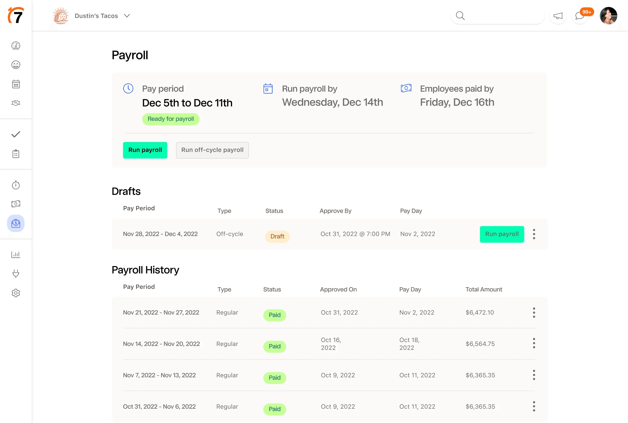Image resolution: width=628 pixels, height=423 pixels.
Task: Select the tasks checkmark icon
Action: (16, 134)
